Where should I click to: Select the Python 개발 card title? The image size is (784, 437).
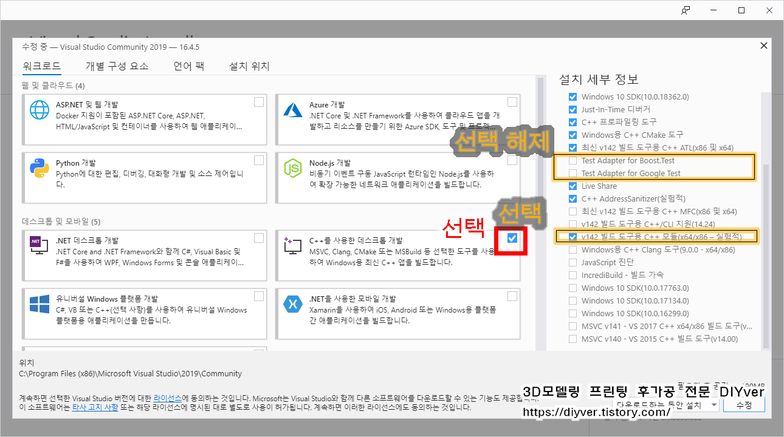tap(75, 163)
